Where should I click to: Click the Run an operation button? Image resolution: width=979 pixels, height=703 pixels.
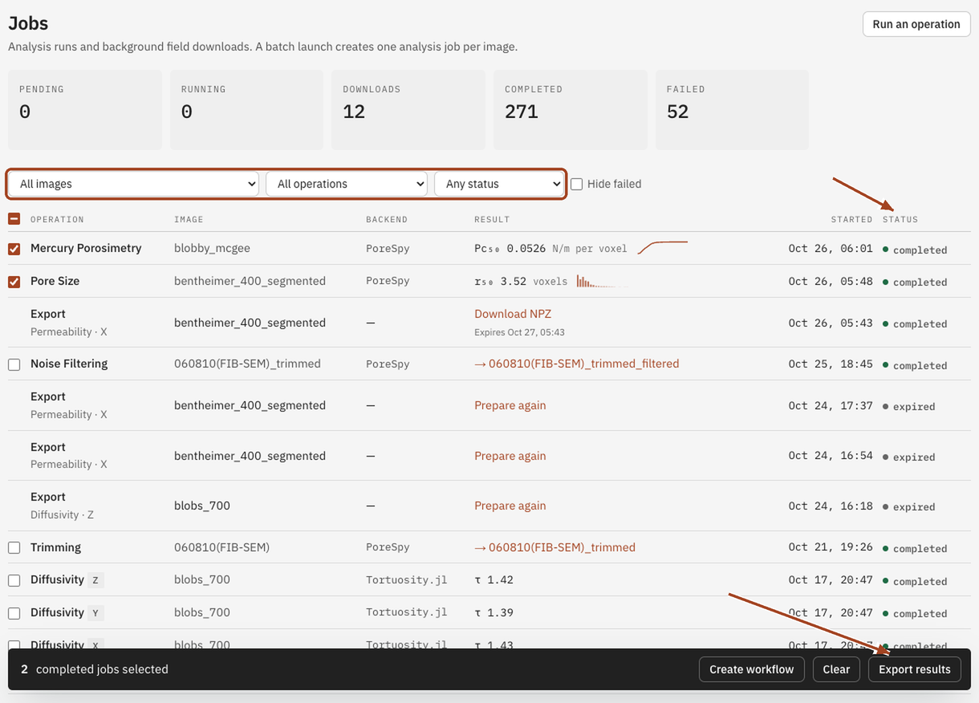[x=916, y=24]
